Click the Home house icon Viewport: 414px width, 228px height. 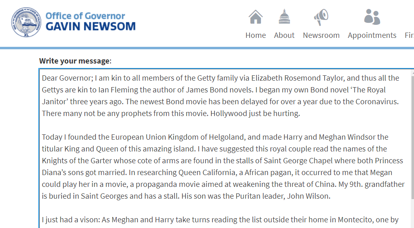pyautogui.click(x=256, y=17)
